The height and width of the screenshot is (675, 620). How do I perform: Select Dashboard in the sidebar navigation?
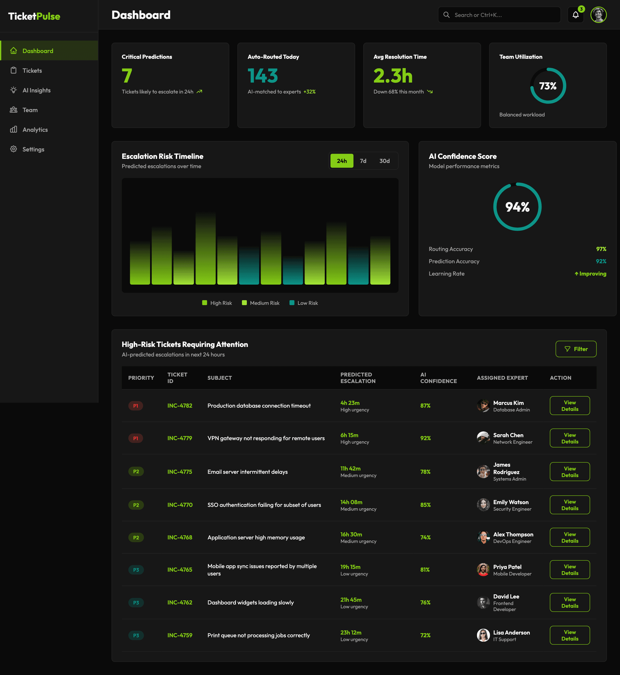pyautogui.click(x=37, y=50)
